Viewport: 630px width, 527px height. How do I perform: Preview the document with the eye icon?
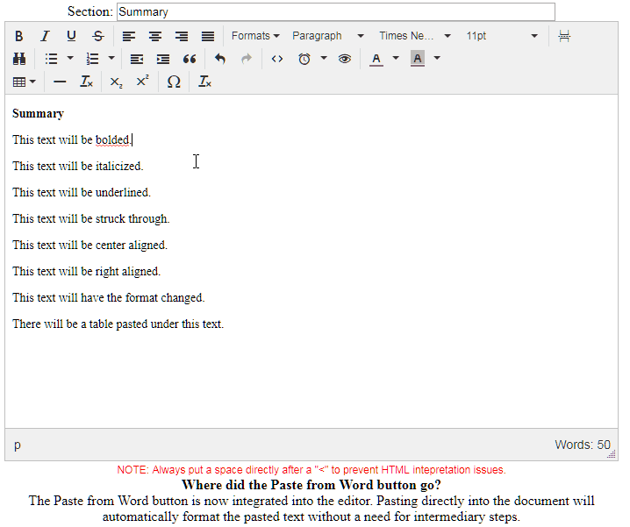pos(345,59)
